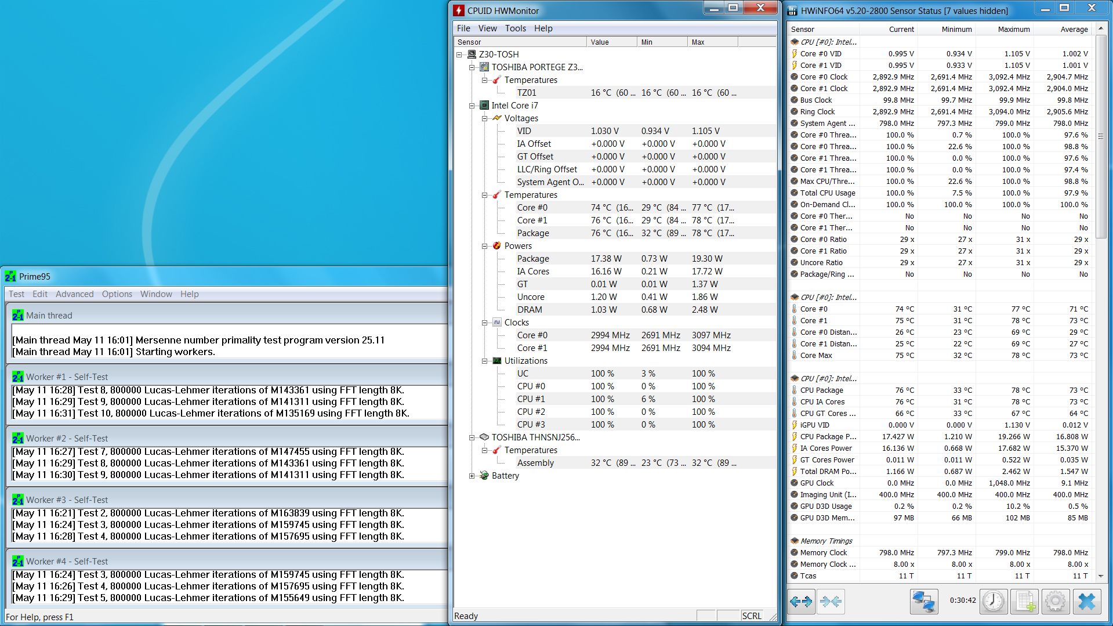Expand the Battery node in HWMonitor
Viewport: 1113px width, 626px height.
(472, 476)
